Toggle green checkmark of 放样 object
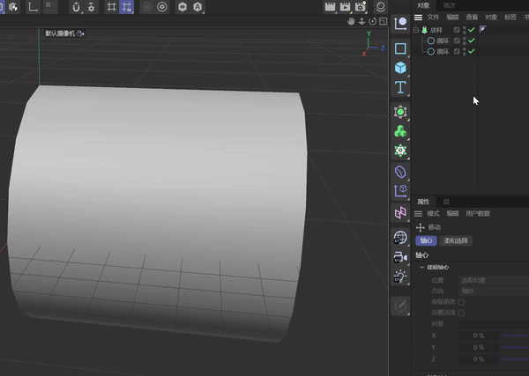 pos(472,30)
